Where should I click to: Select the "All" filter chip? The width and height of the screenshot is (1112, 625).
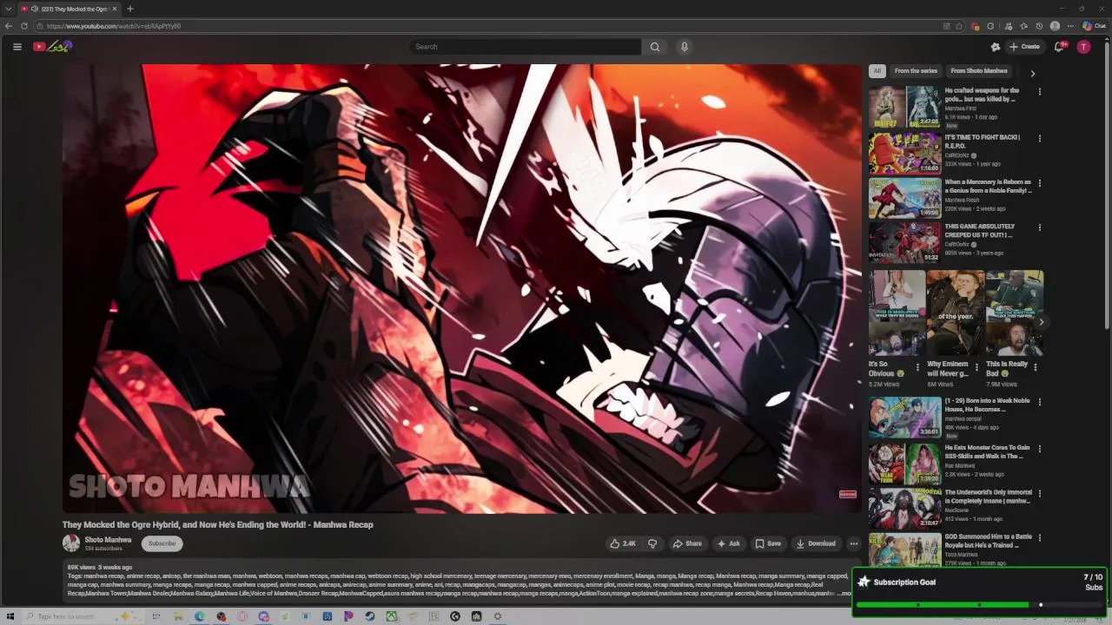point(877,71)
